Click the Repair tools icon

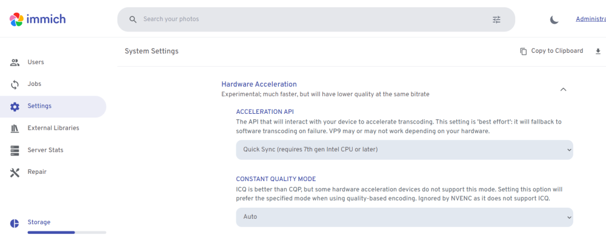[x=15, y=173]
